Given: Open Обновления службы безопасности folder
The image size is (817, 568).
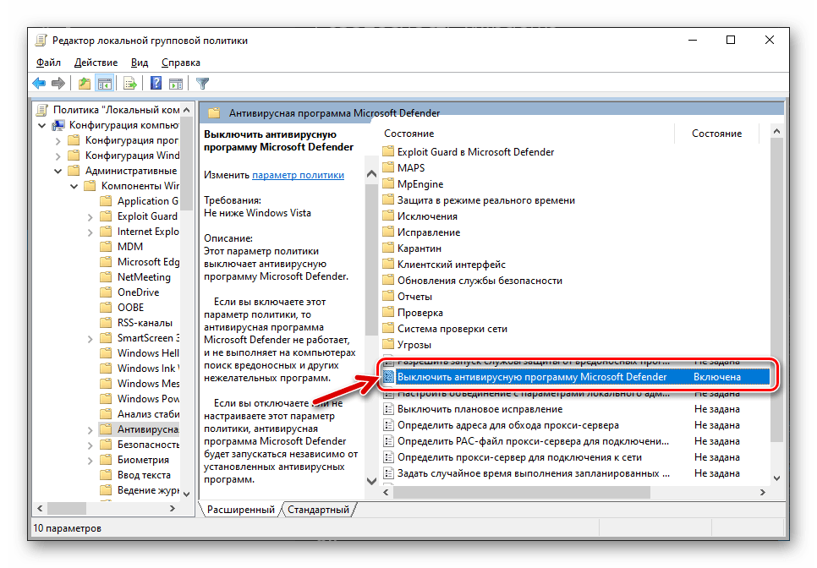Looking at the screenshot, I should (x=480, y=281).
